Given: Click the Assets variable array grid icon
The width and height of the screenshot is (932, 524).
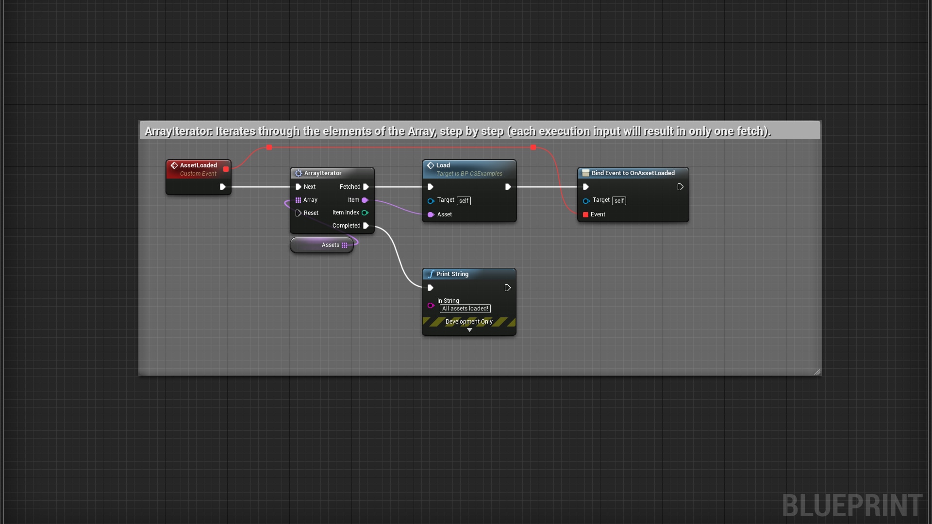Looking at the screenshot, I should coord(345,245).
